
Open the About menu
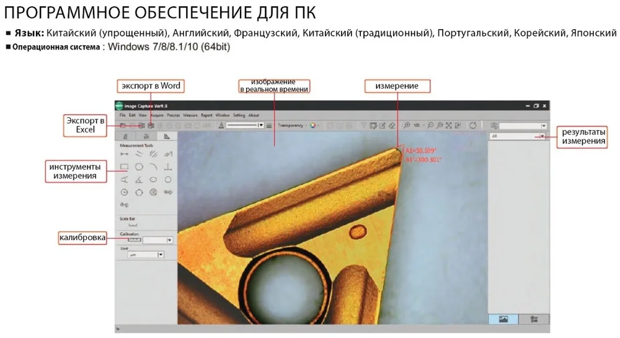click(x=254, y=115)
